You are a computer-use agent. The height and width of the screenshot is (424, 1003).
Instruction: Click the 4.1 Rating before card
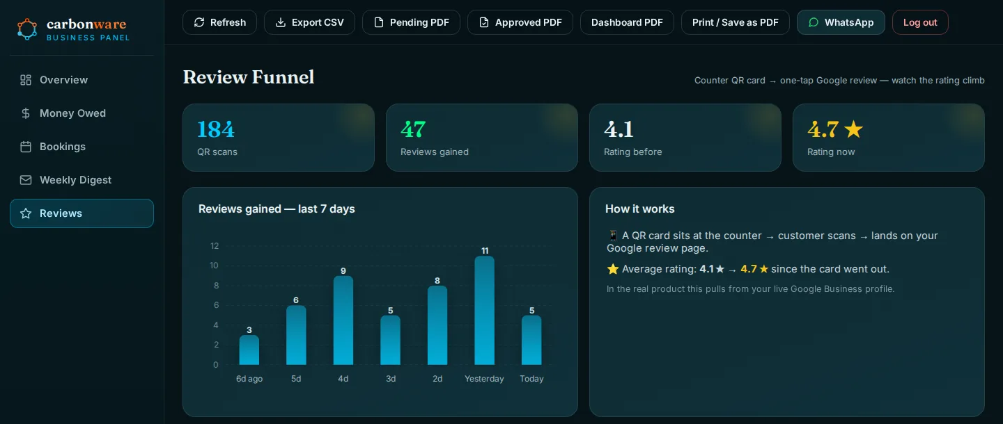(685, 138)
